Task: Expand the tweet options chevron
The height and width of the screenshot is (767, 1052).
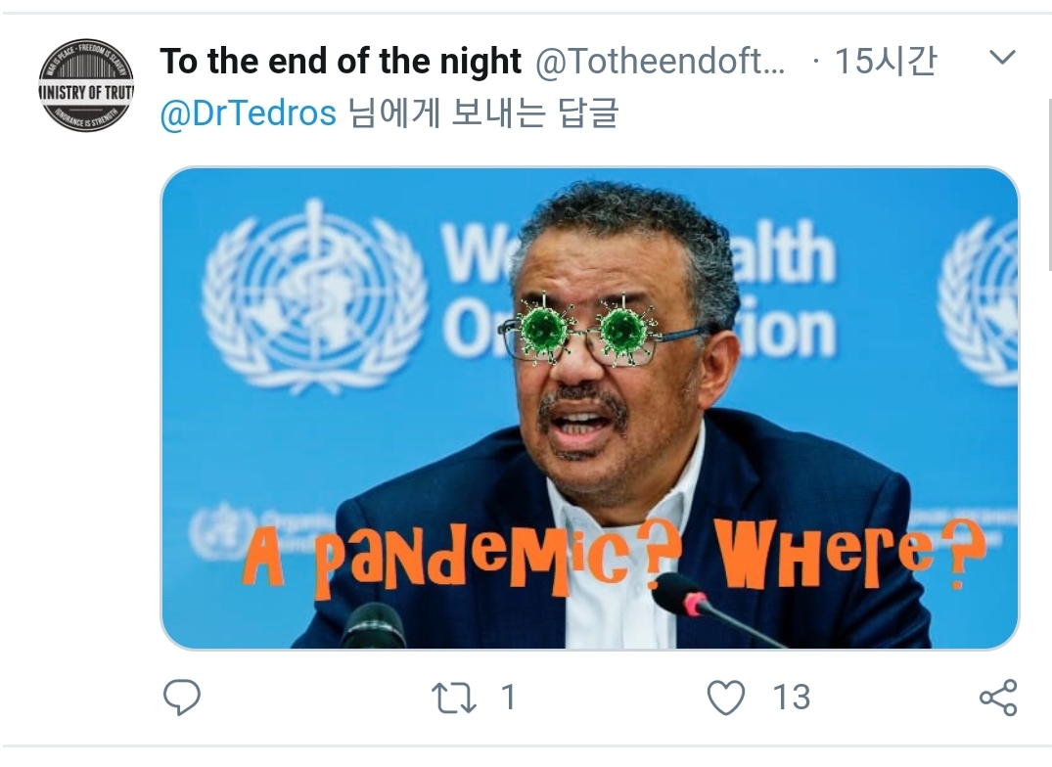Action: point(1002,58)
